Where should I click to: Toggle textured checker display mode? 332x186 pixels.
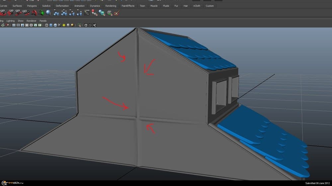[59, 25]
